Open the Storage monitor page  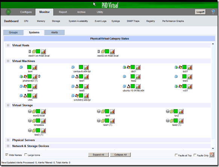pyautogui.click(x=56, y=21)
